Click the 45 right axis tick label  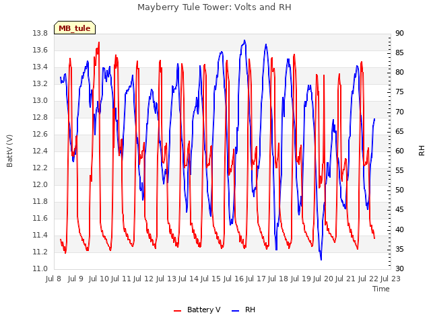pos(399,210)
